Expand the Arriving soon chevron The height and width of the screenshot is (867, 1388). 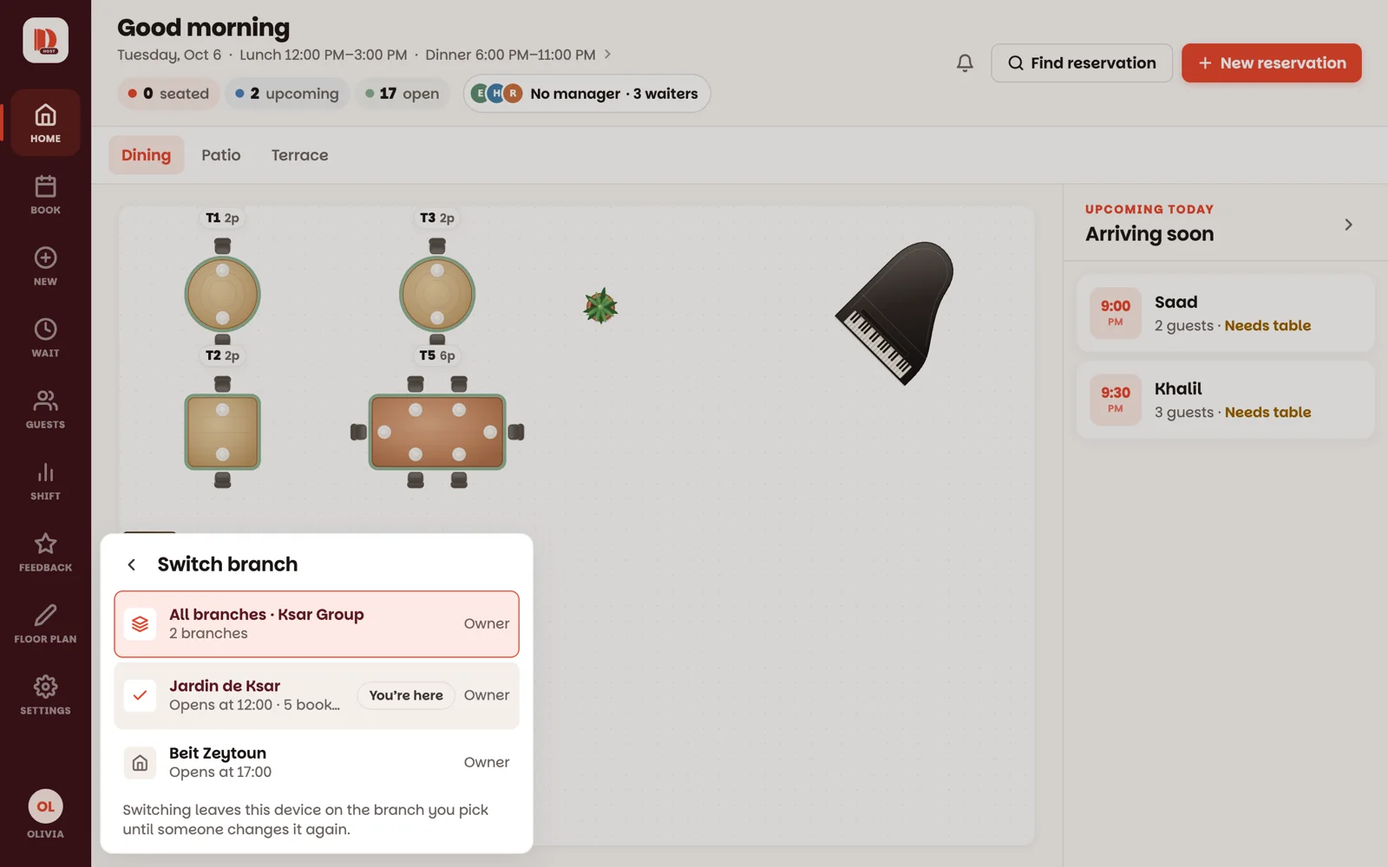tap(1348, 225)
